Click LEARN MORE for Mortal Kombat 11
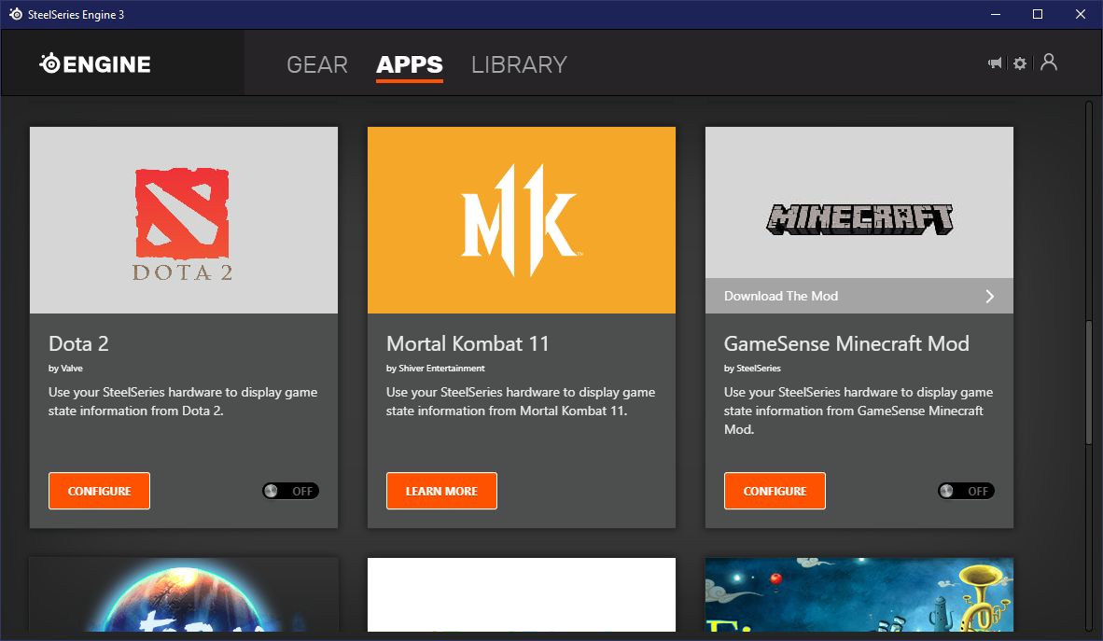Image resolution: width=1103 pixels, height=641 pixels. pyautogui.click(x=441, y=491)
